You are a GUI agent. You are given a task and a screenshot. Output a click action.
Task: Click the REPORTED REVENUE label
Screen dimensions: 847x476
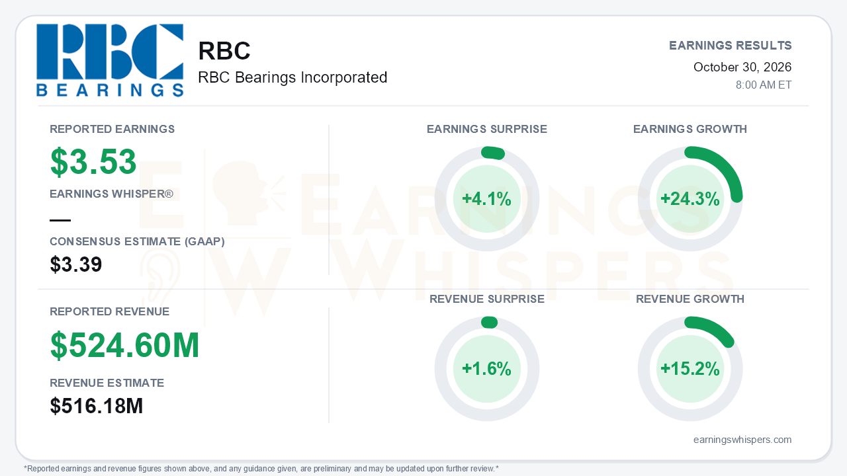coord(110,311)
